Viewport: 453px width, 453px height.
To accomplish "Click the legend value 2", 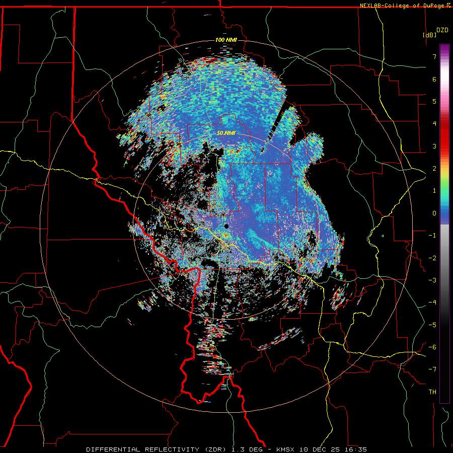I will click(434, 169).
